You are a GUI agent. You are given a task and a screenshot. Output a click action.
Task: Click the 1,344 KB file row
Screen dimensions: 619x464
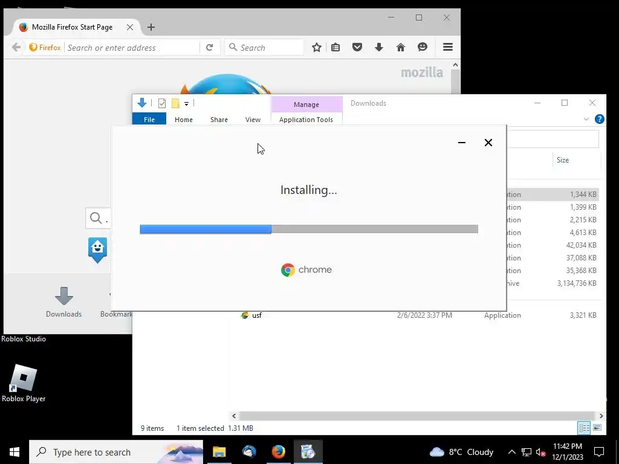click(x=553, y=195)
